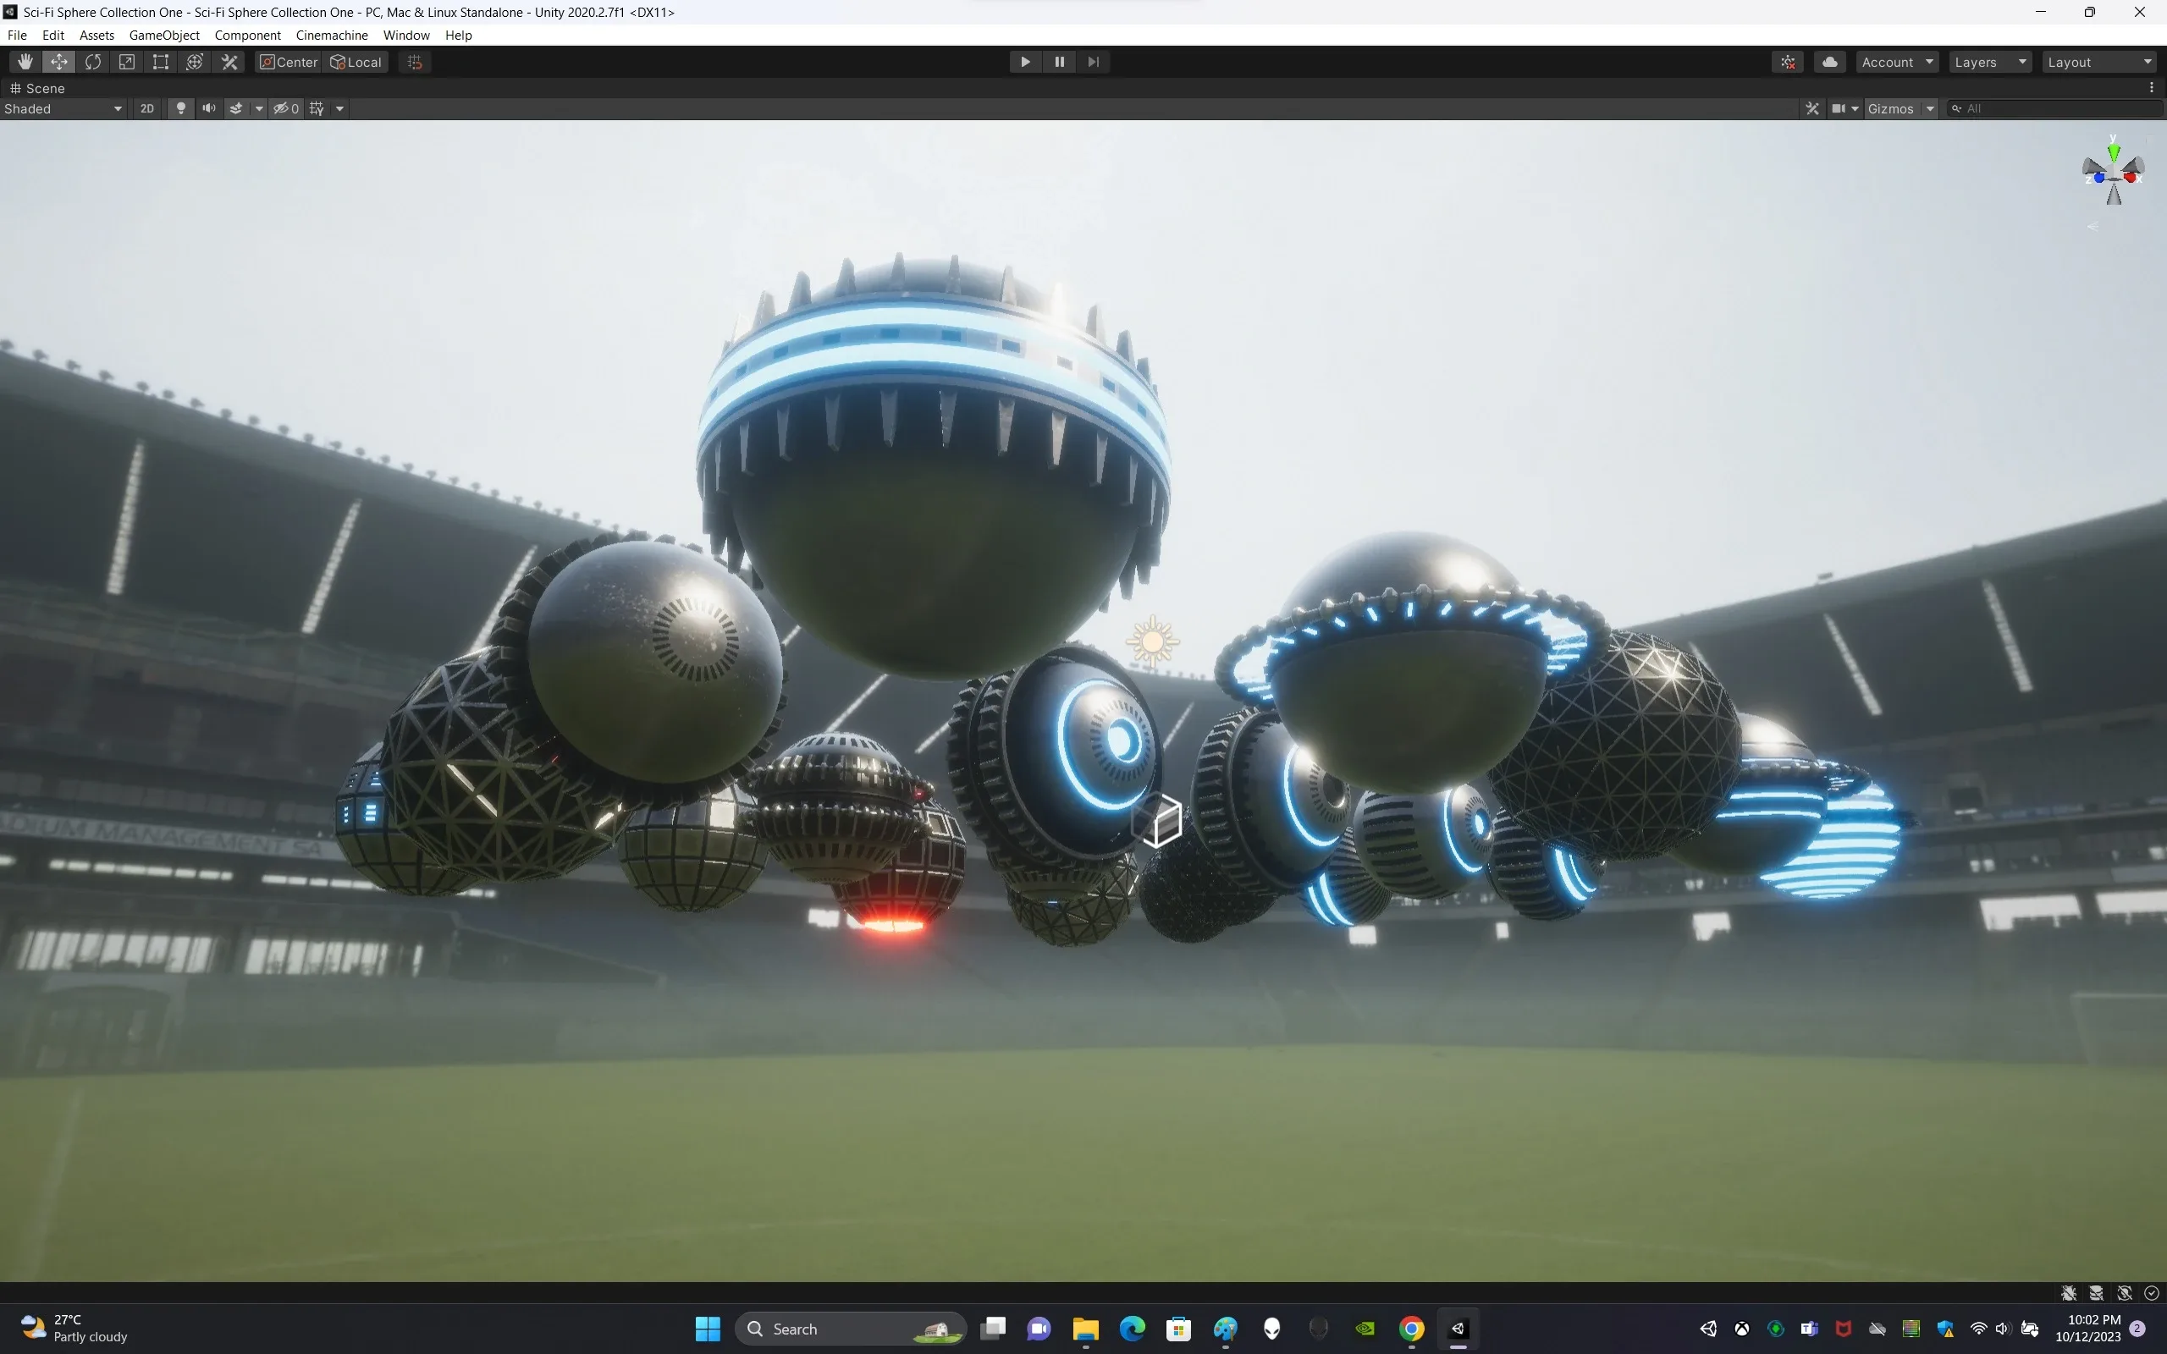The image size is (2167, 1354).
Task: Expand the Gizmos dropdown arrow
Action: click(x=1931, y=108)
